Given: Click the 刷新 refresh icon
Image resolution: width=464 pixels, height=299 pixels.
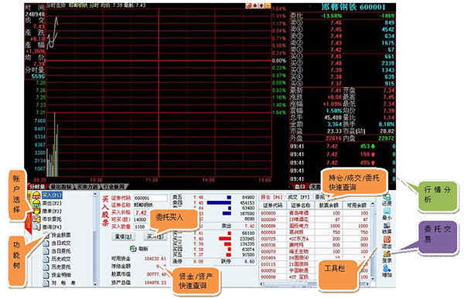Looking at the screenshot, I should pyautogui.click(x=133, y=249).
